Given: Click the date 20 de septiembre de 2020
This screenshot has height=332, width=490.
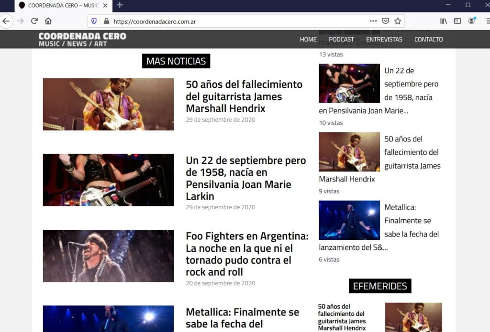Looking at the screenshot, I should pyautogui.click(x=220, y=283).
